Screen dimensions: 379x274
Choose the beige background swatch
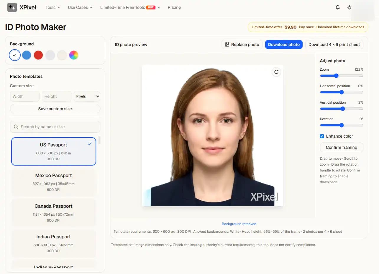pos(62,55)
